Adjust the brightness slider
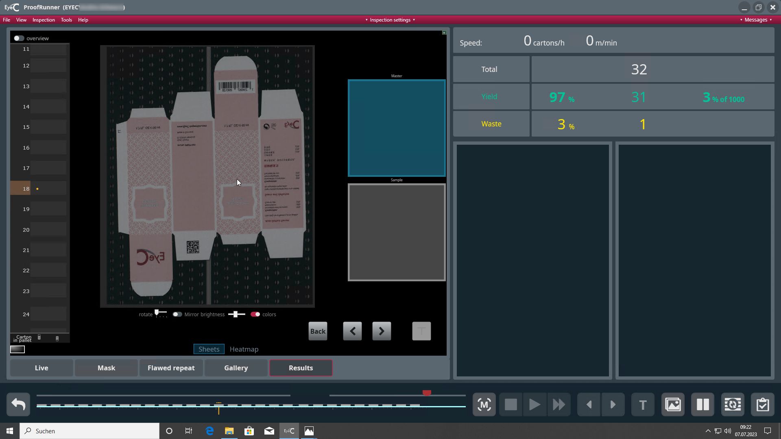781x439 pixels. pyautogui.click(x=236, y=314)
